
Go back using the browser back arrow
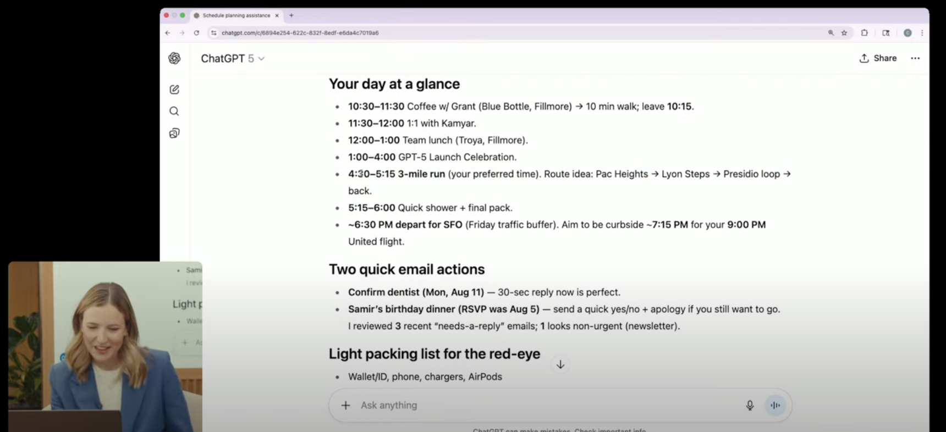click(168, 33)
